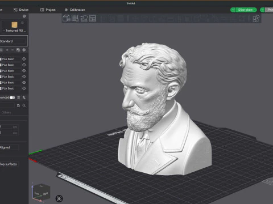273x204 pixels.
Task: Click the save icon in filament header
Action: click(18, 50)
